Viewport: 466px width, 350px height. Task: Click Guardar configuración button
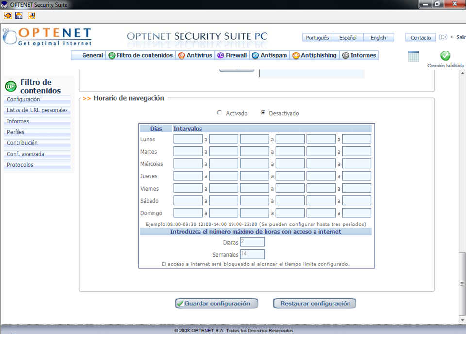point(216,303)
